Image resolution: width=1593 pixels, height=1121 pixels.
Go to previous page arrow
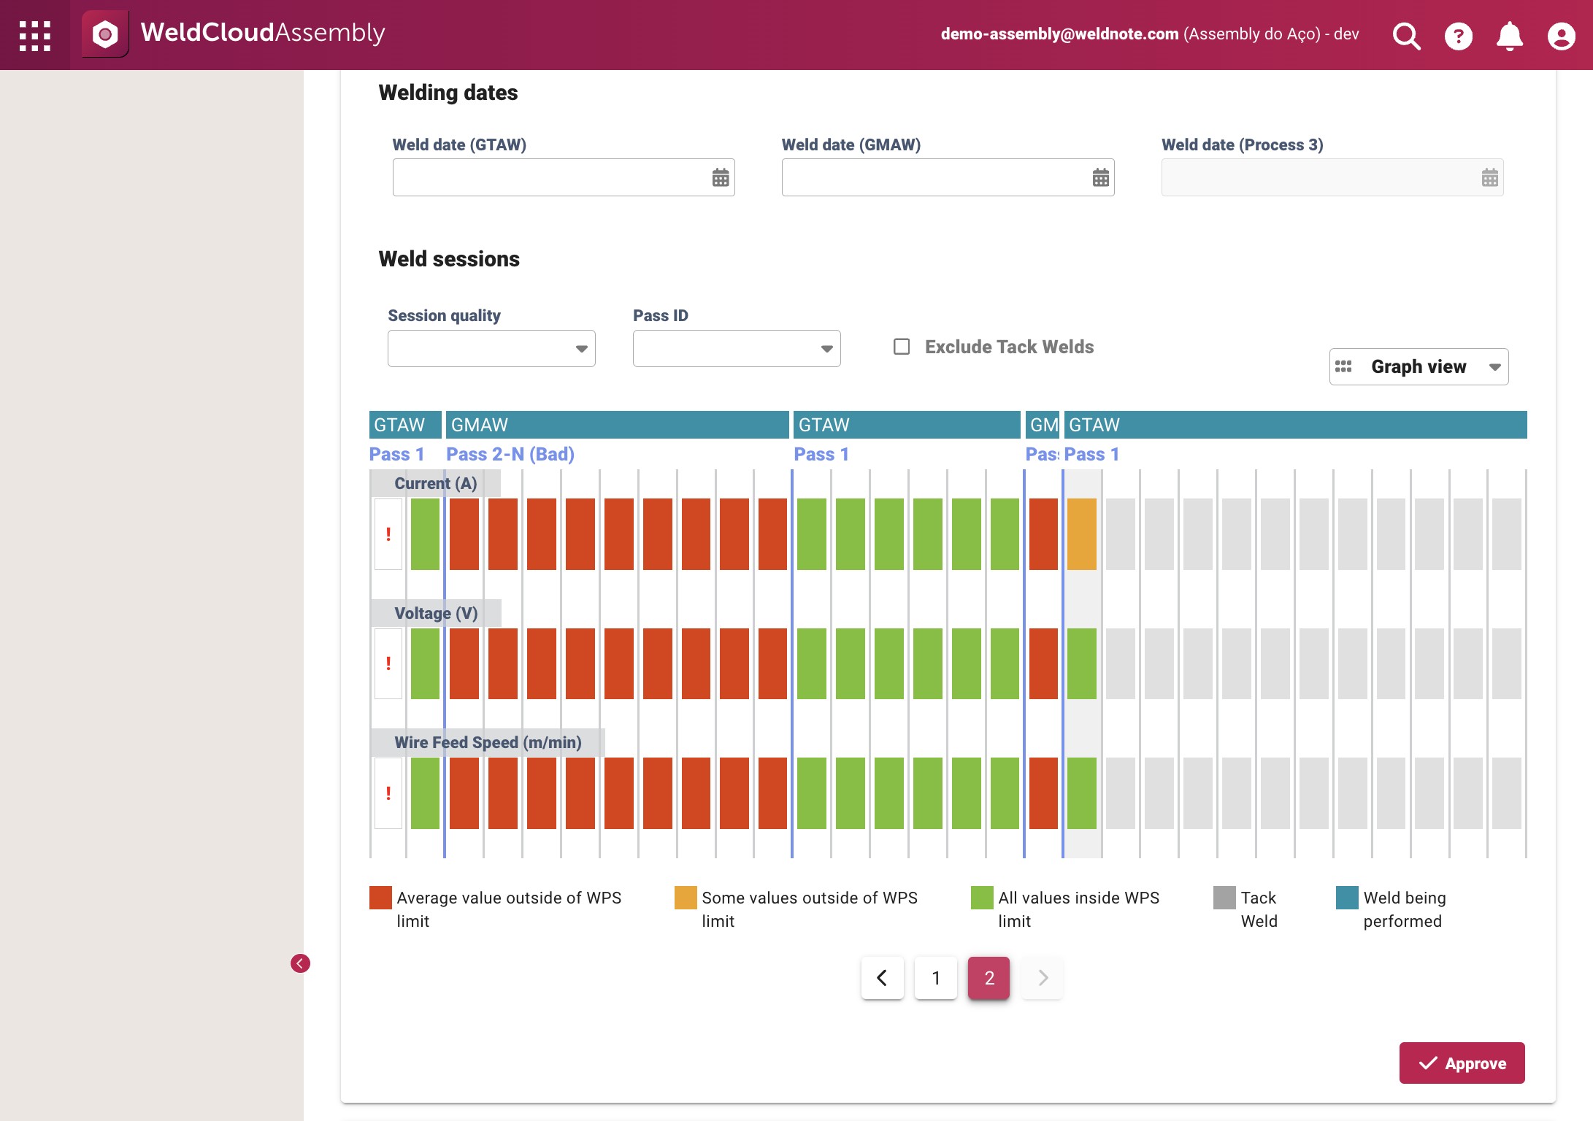(882, 978)
